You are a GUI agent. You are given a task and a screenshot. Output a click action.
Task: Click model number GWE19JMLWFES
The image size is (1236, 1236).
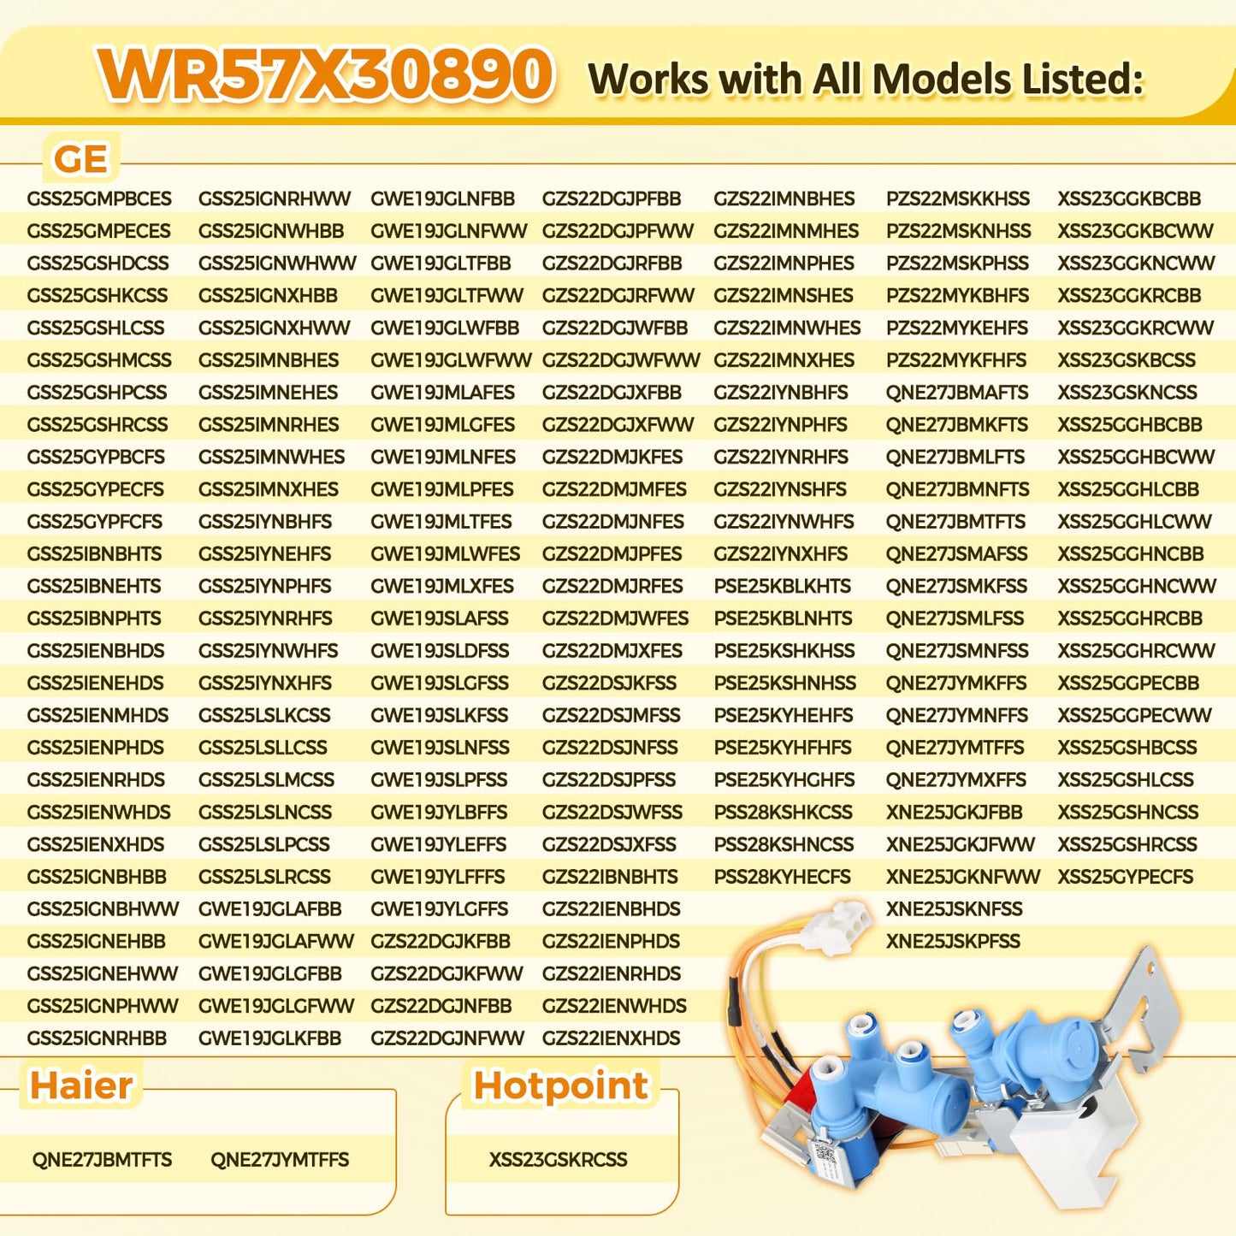coord(445,553)
